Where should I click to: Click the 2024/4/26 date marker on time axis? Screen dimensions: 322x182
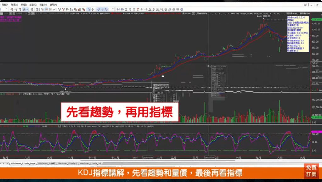pyautogui.click(x=210, y=158)
